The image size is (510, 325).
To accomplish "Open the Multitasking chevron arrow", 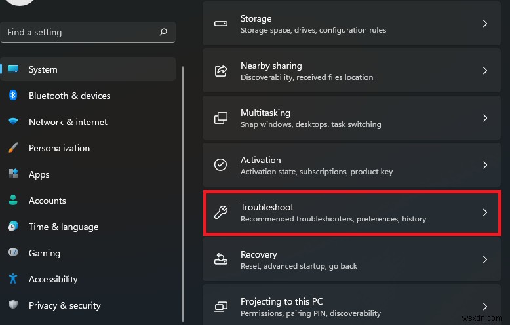I will tap(485, 118).
